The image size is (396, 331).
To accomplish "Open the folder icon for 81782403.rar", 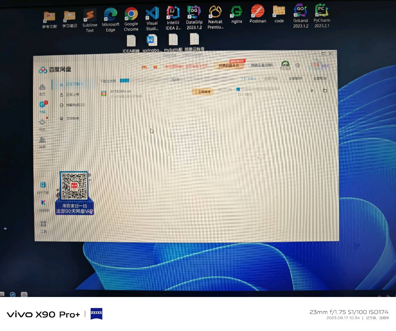I will coord(325,91).
